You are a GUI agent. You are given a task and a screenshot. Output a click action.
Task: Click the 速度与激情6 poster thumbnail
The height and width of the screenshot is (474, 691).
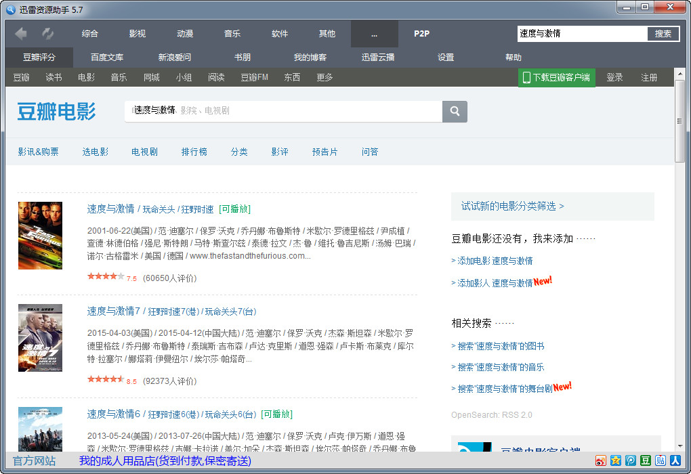coord(40,429)
